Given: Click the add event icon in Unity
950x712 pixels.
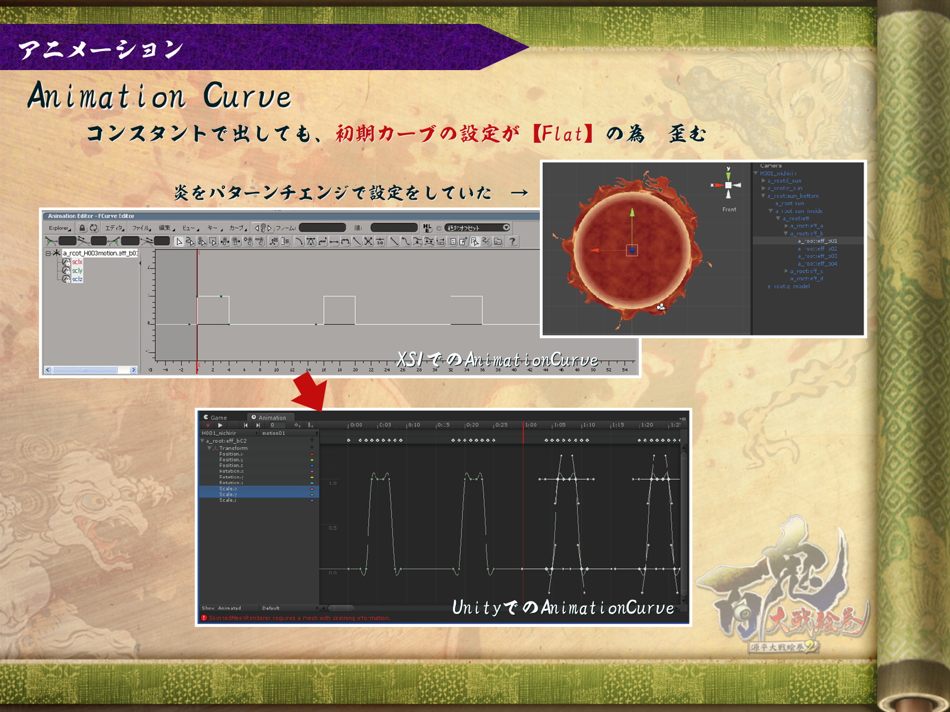Looking at the screenshot, I should click(310, 425).
